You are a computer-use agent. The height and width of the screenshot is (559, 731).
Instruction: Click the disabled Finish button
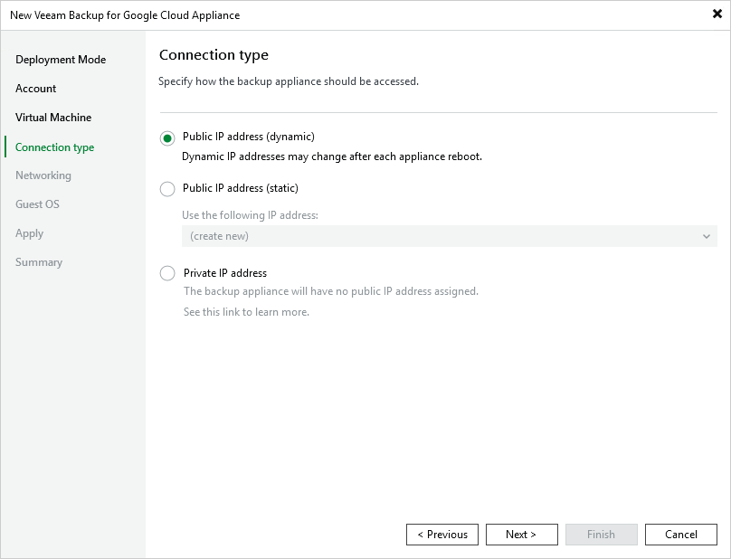click(x=602, y=534)
